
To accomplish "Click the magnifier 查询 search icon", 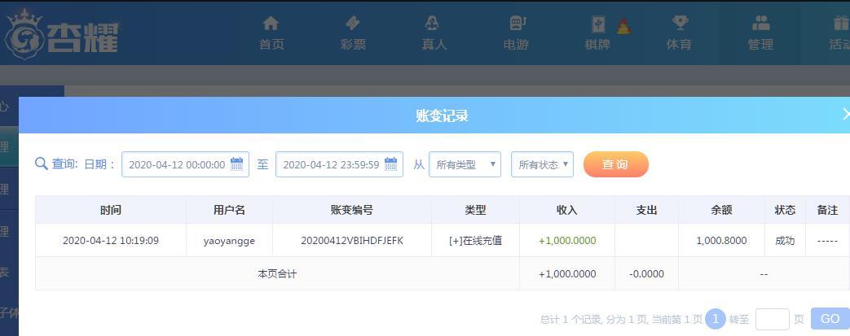I will [42, 164].
